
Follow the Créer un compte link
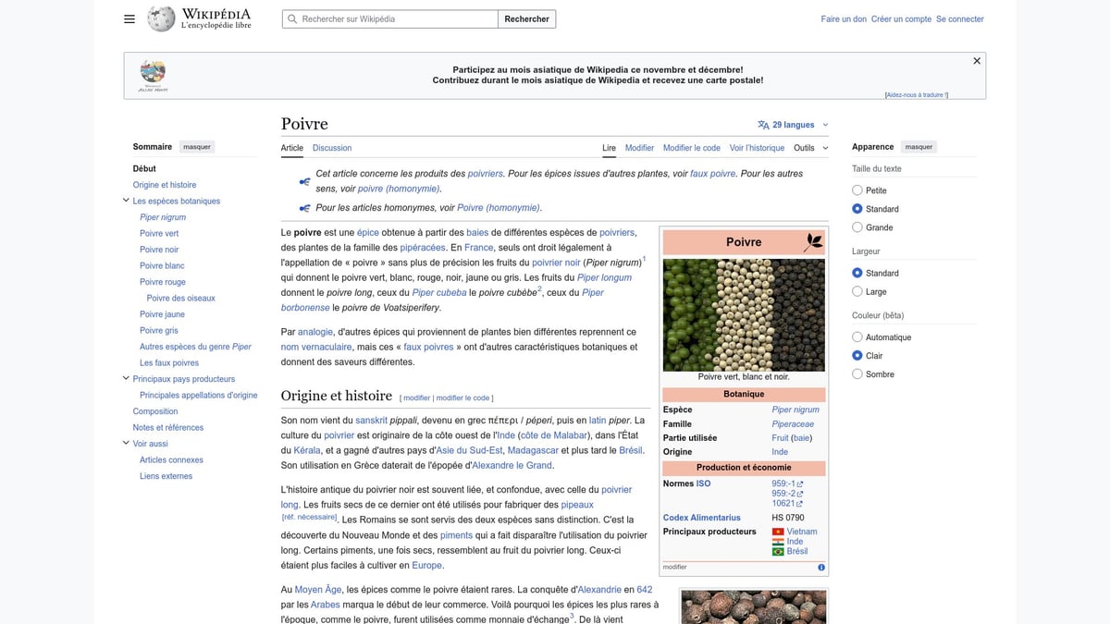click(x=900, y=18)
